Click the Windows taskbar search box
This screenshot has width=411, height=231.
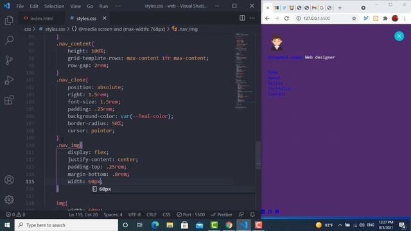66,225
